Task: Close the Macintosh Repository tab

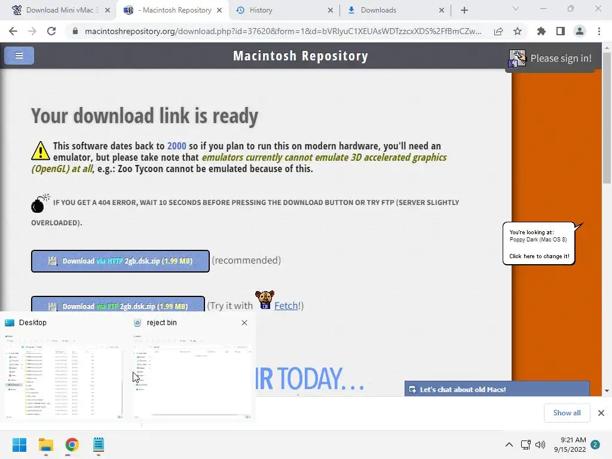Action: (x=219, y=10)
